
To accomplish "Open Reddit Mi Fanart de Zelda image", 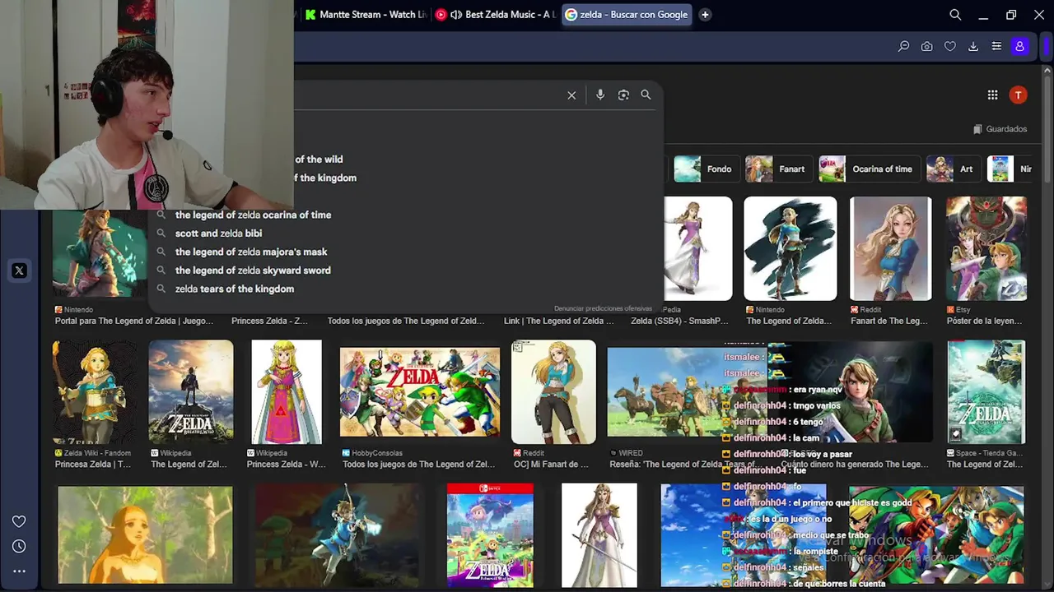I will [x=553, y=392].
